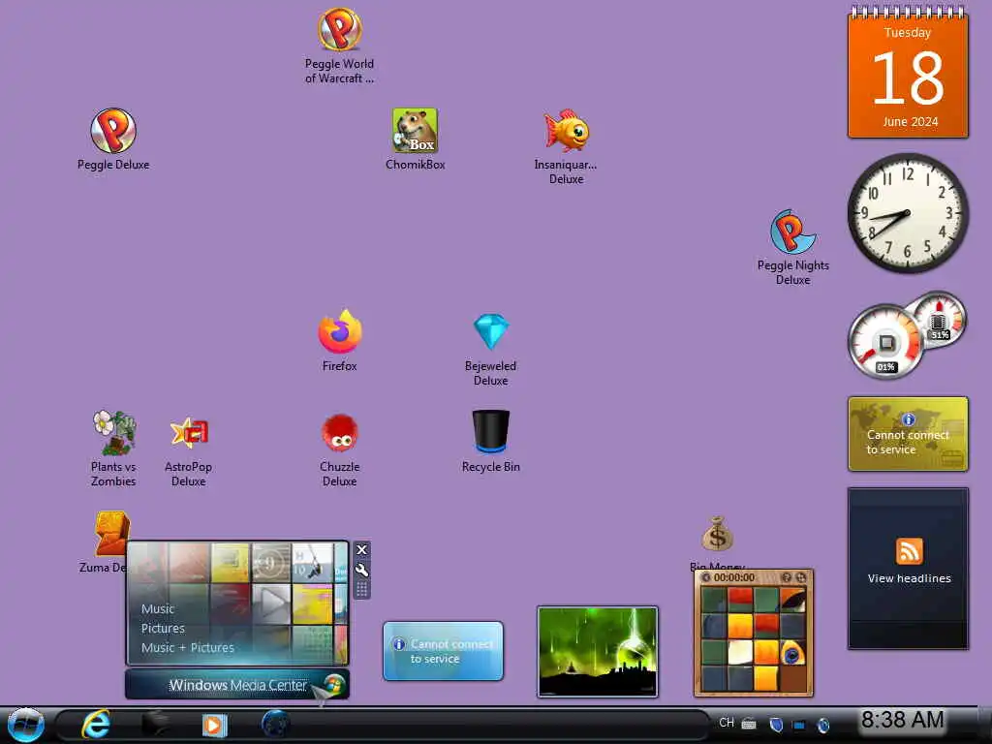This screenshot has width=992, height=744.
Task: Close the Media Center gadget with X
Action: coord(362,550)
